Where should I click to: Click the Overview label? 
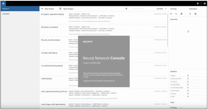pos(174,19)
